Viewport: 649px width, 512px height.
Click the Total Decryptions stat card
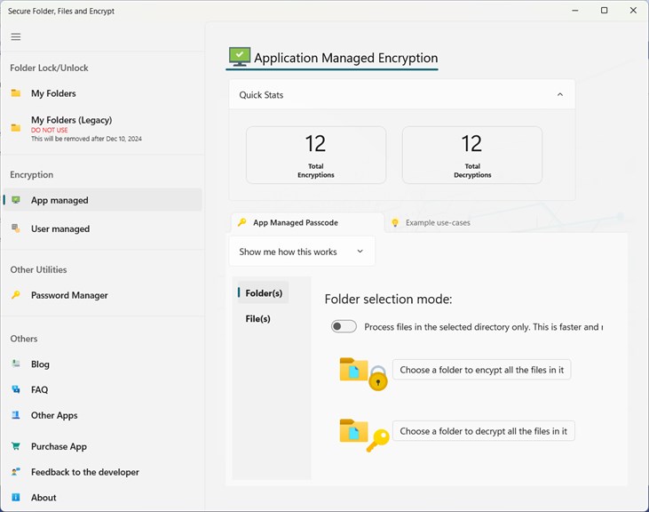pos(472,155)
